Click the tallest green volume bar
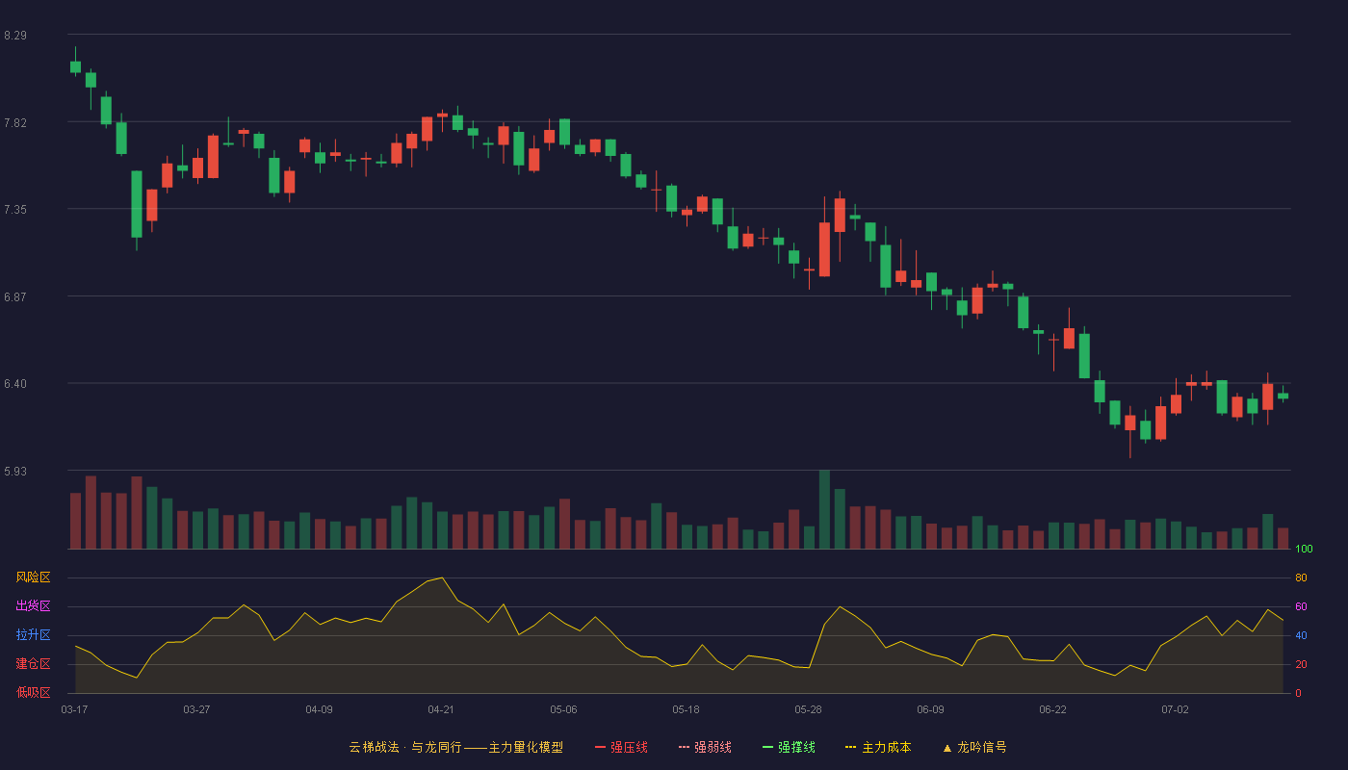Image resolution: width=1348 pixels, height=770 pixels. [x=824, y=509]
